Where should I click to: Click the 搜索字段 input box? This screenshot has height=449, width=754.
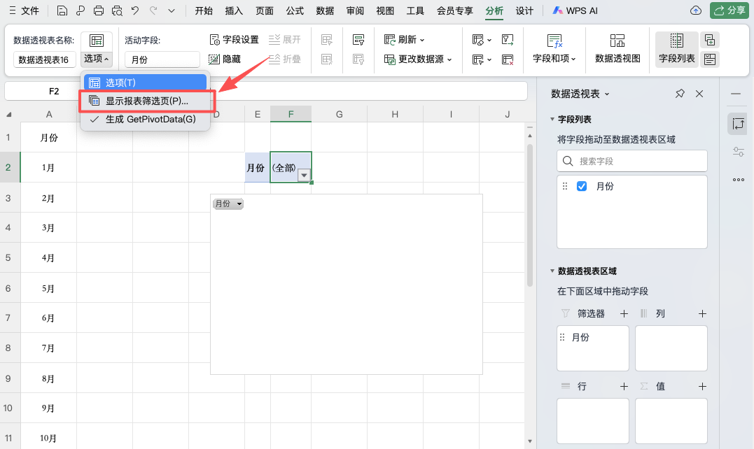[631, 161]
